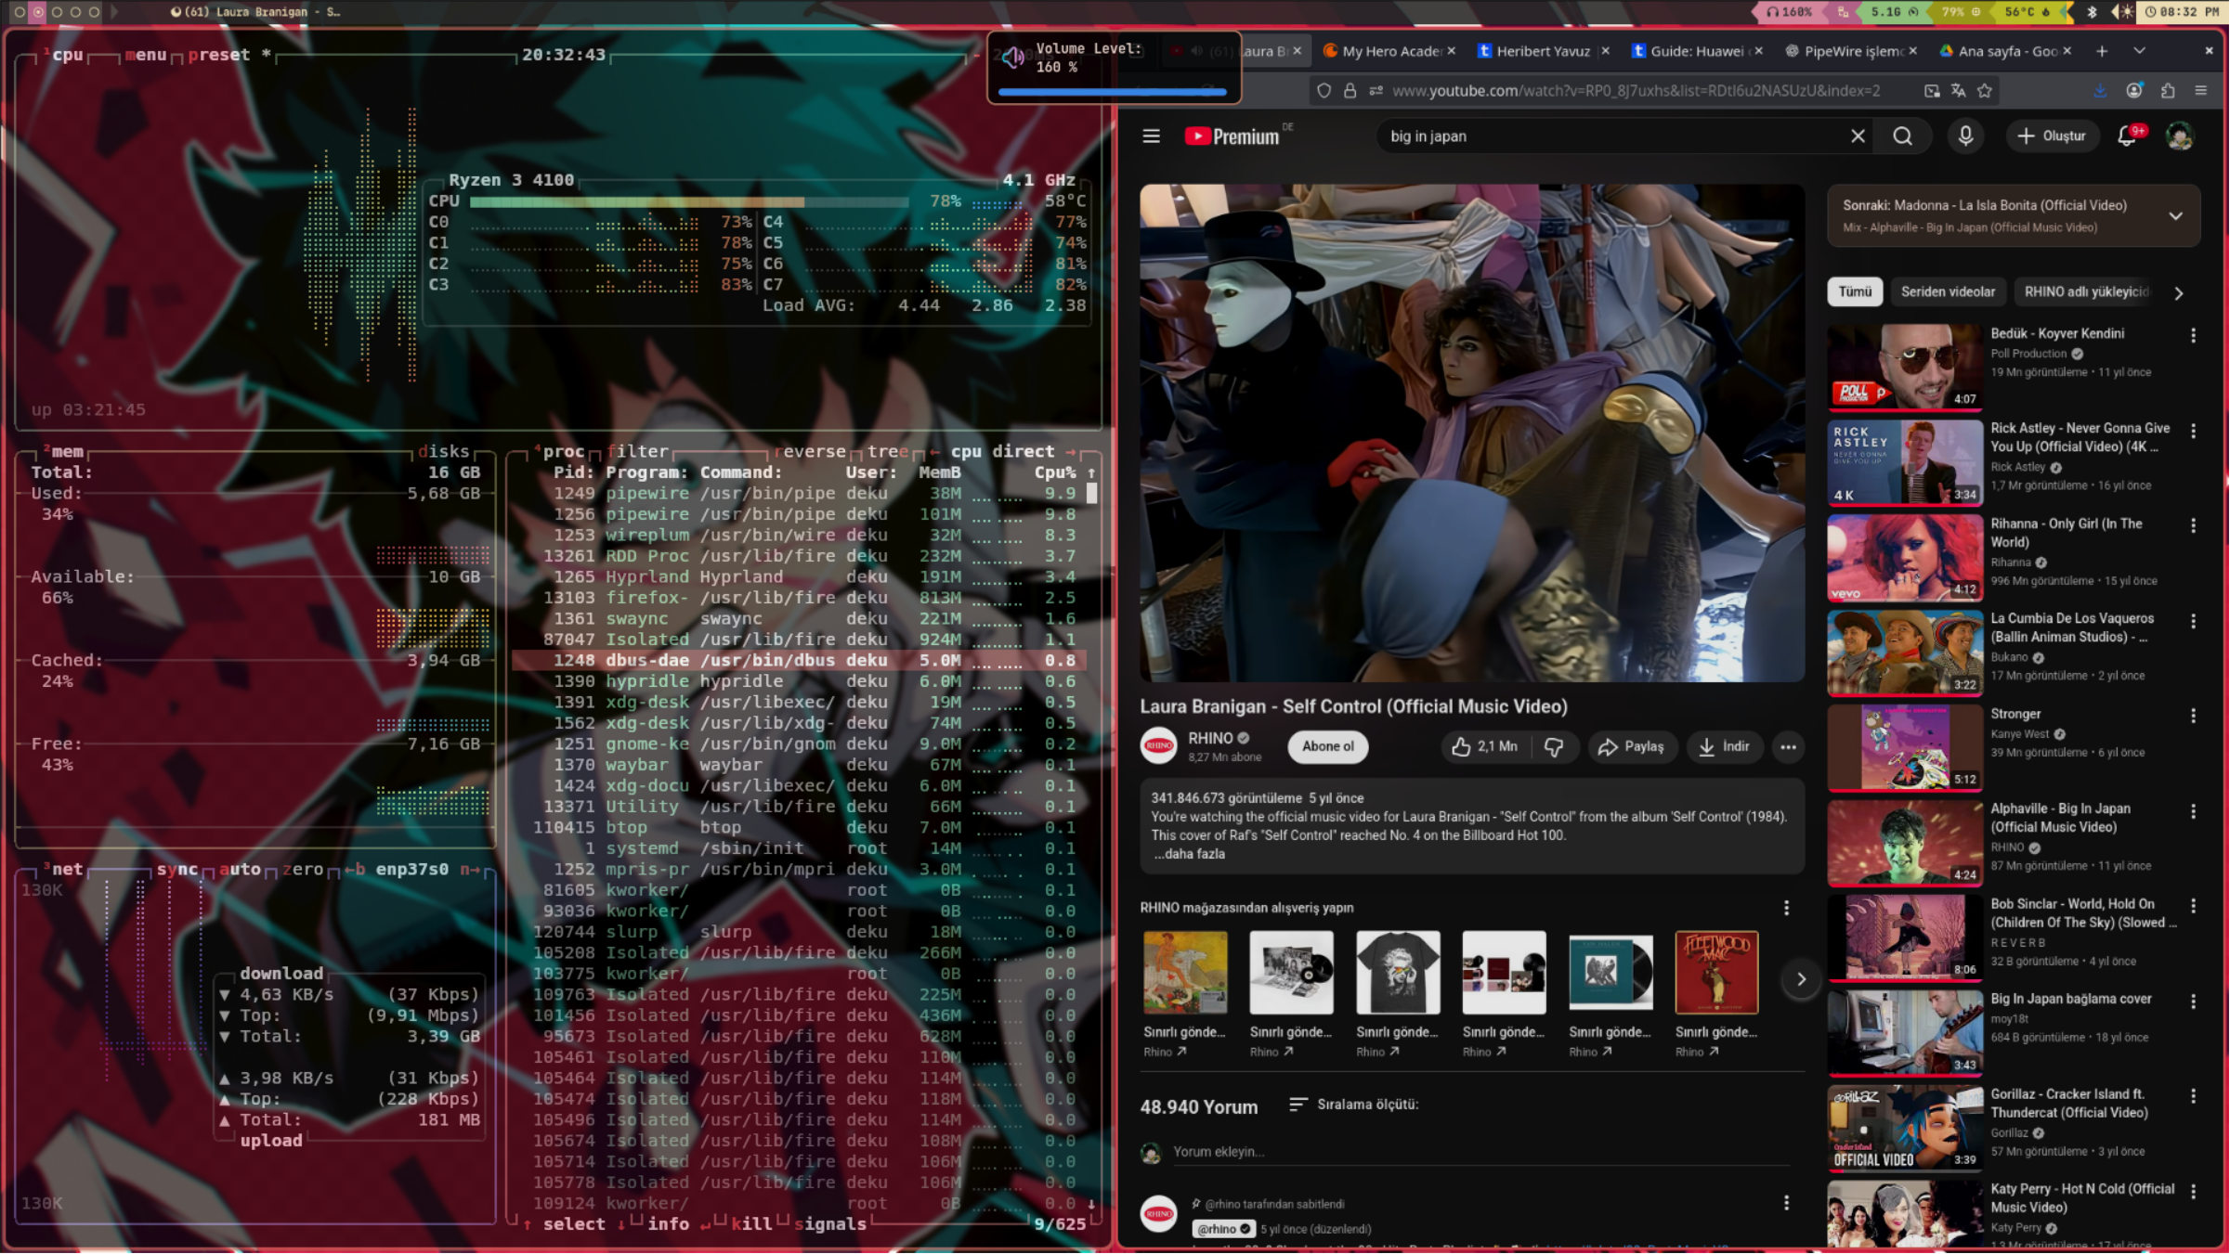
Task: Switch to the next network interface in btop
Action: click(x=470, y=869)
